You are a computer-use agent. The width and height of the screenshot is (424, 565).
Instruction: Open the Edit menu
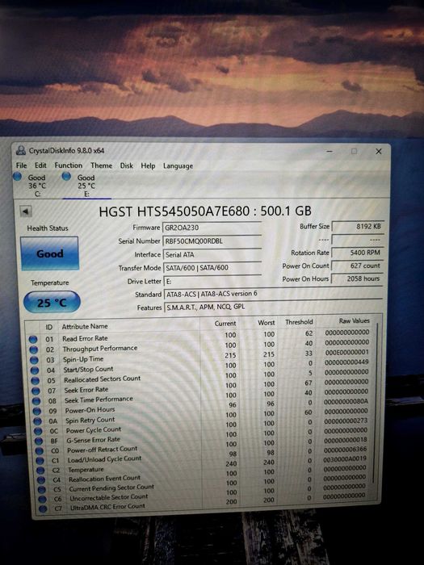[x=40, y=165]
